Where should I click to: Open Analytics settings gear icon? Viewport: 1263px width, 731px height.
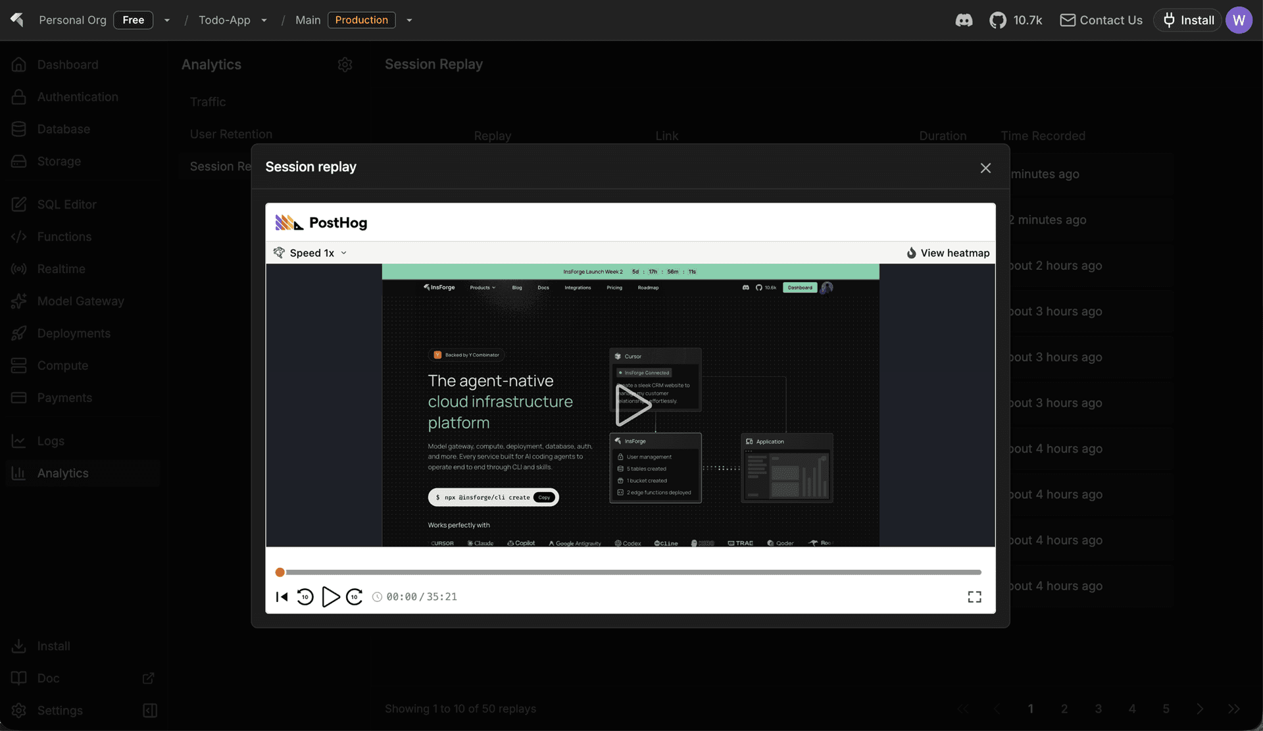pyautogui.click(x=345, y=64)
